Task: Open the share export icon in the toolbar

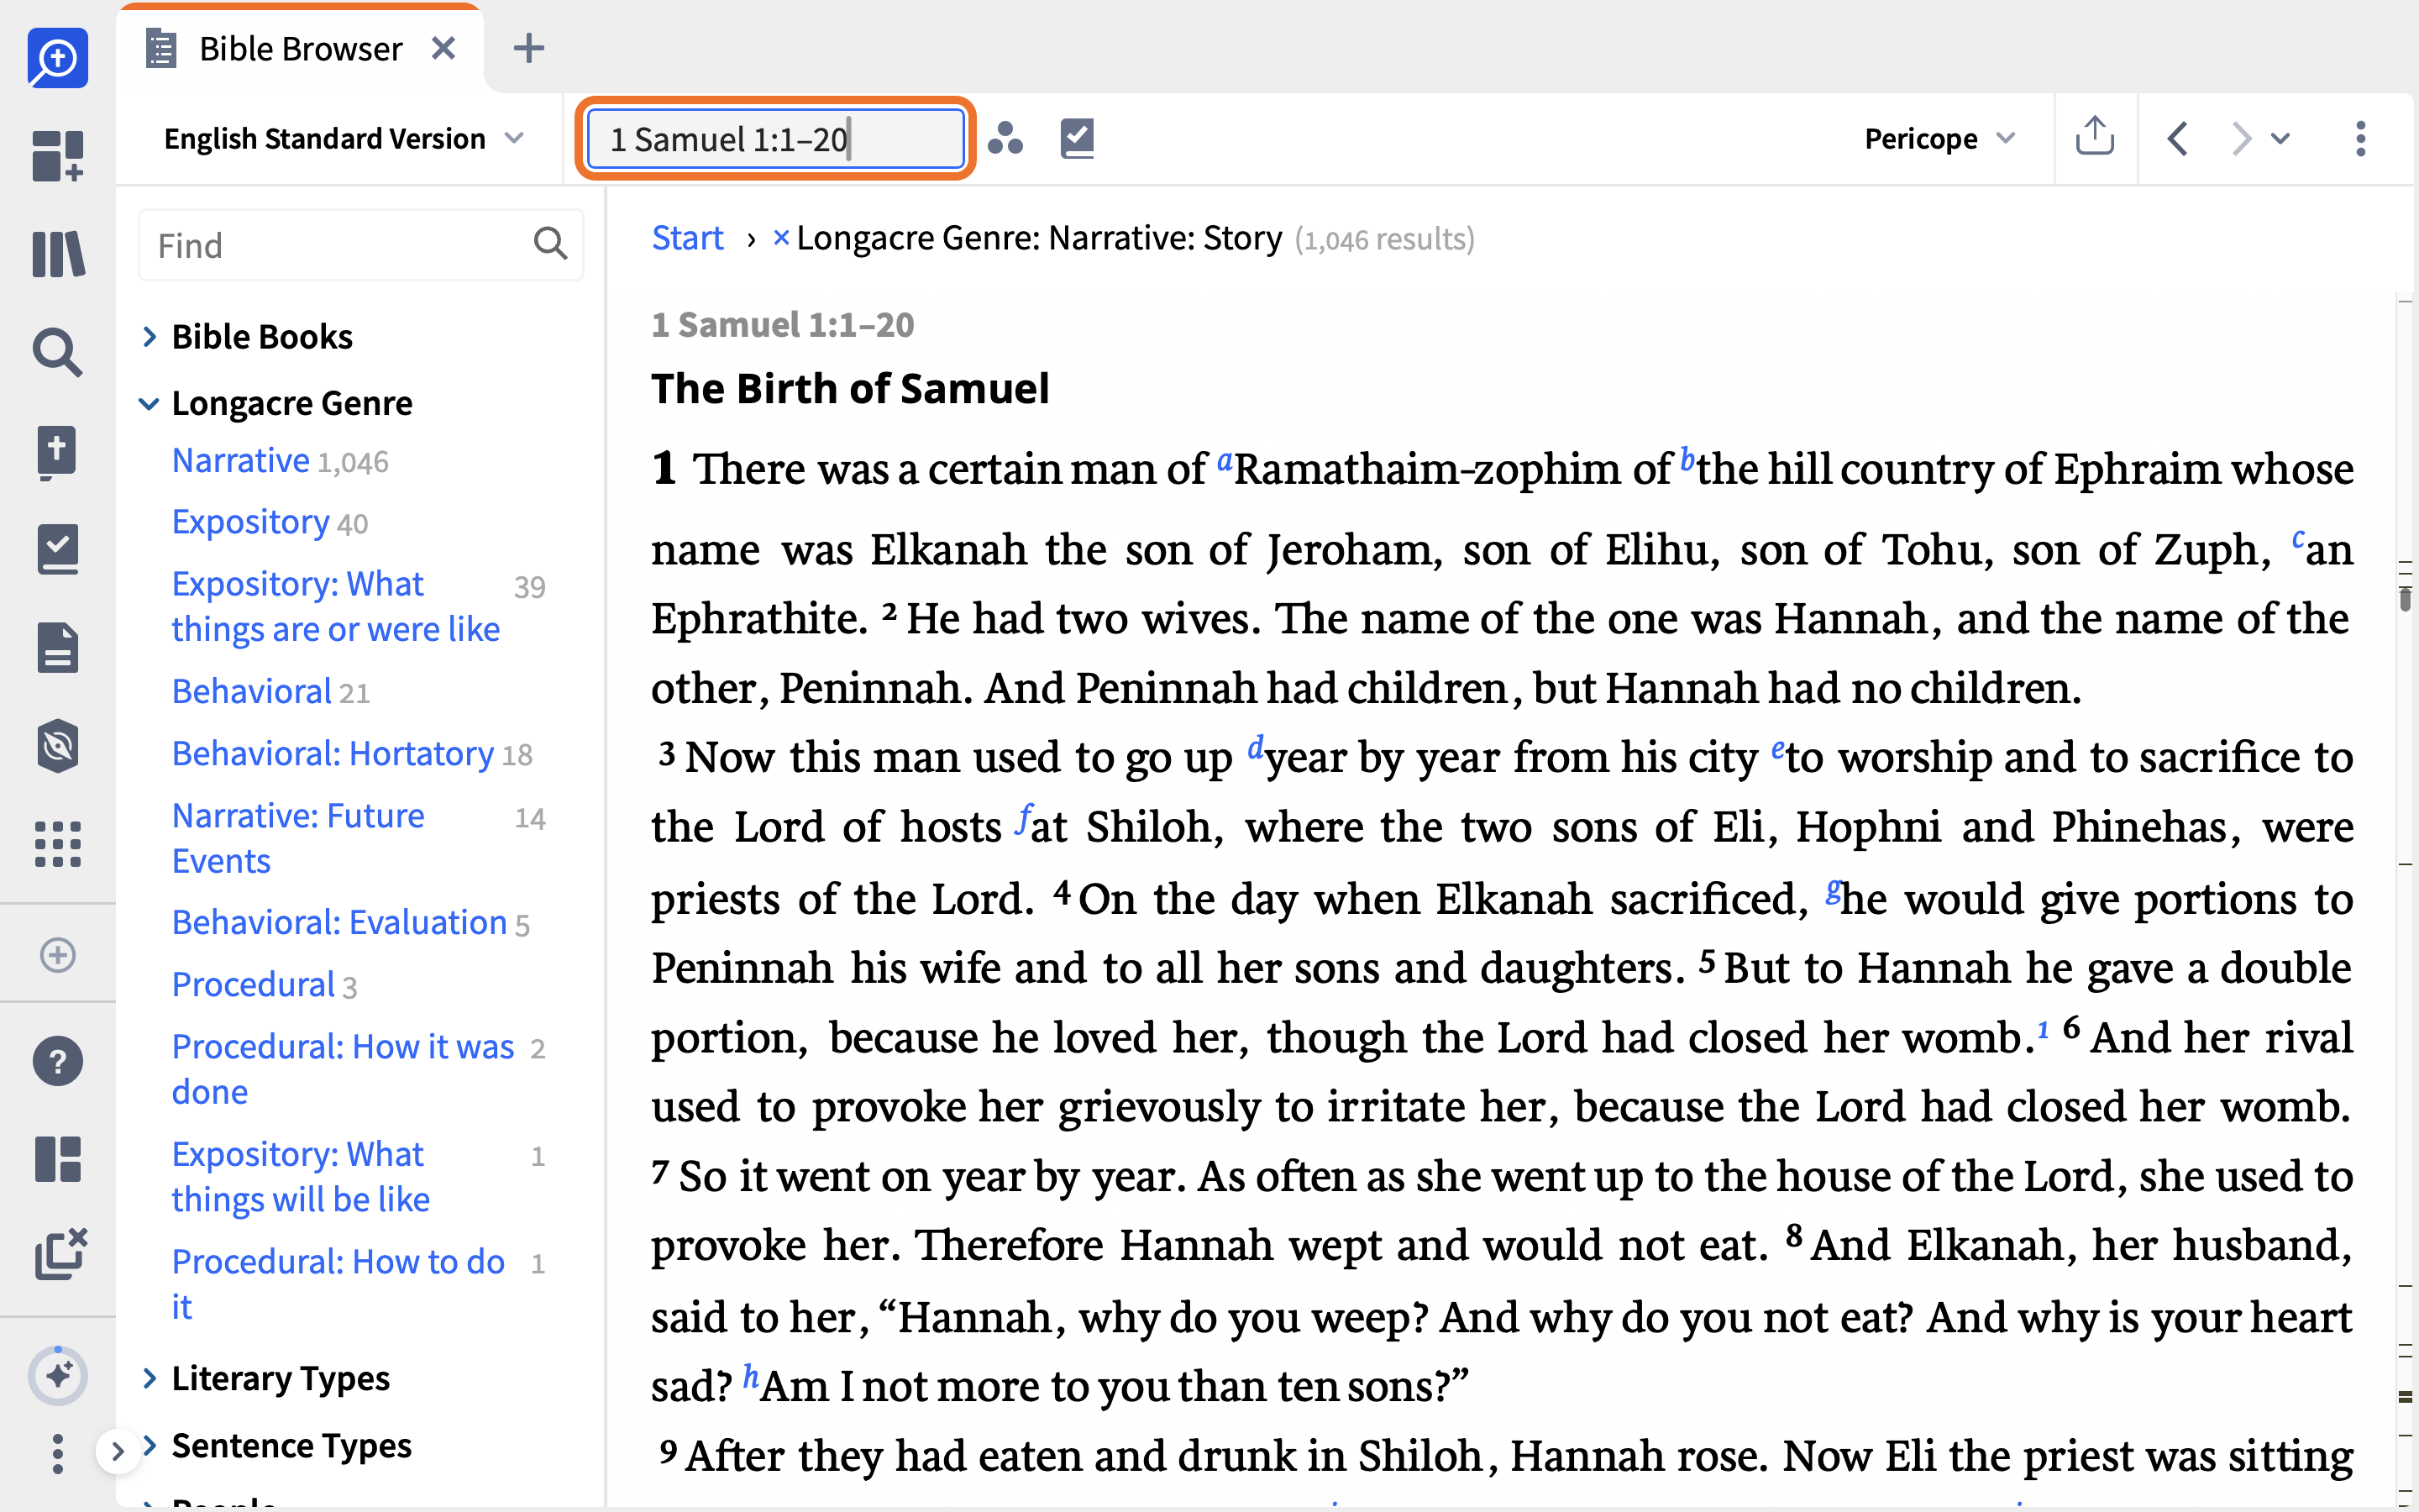Action: [x=2094, y=137]
